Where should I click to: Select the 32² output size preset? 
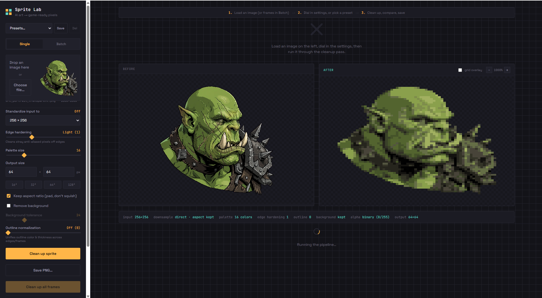33,185
